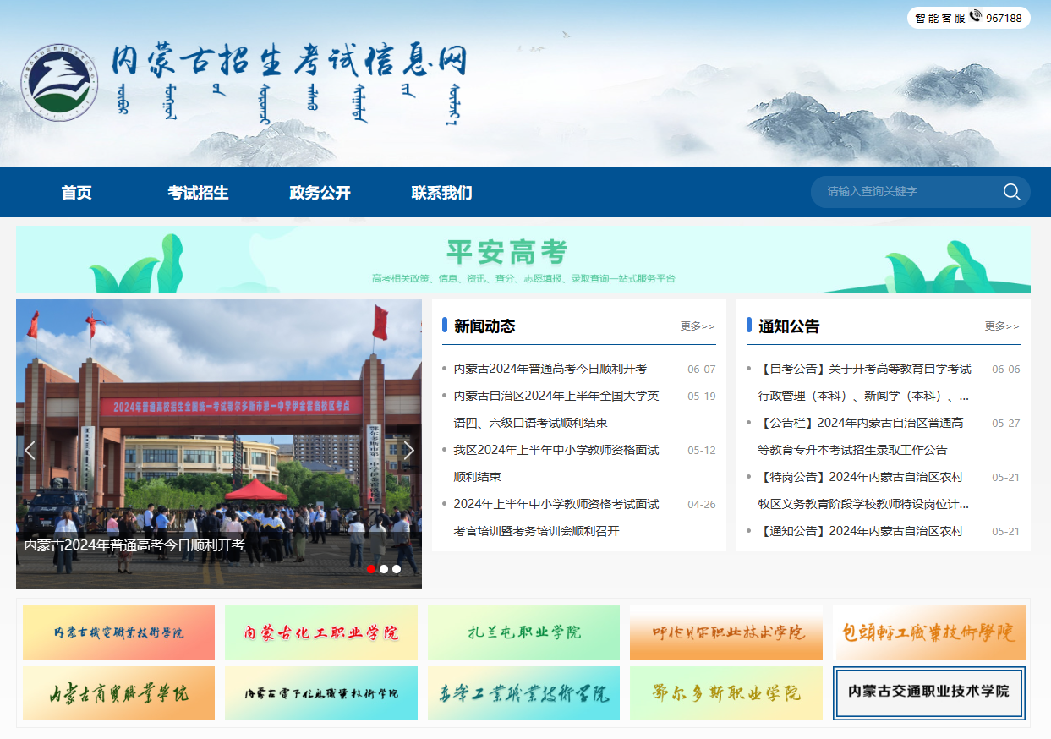The height and width of the screenshot is (739, 1051).
Task: Open the 鄂尔多斯职业学院 banner
Action: [x=725, y=693]
